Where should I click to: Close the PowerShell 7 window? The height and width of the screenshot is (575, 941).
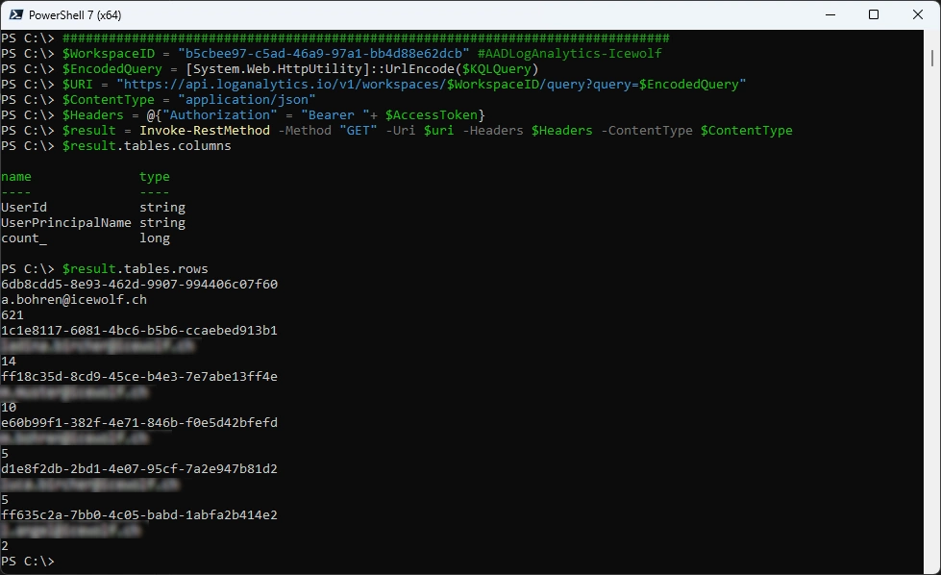tap(917, 14)
